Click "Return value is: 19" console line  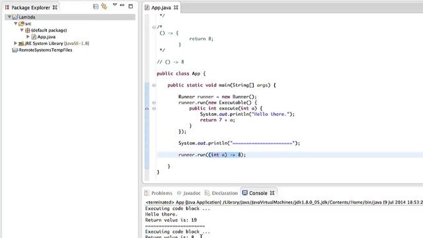click(171, 220)
